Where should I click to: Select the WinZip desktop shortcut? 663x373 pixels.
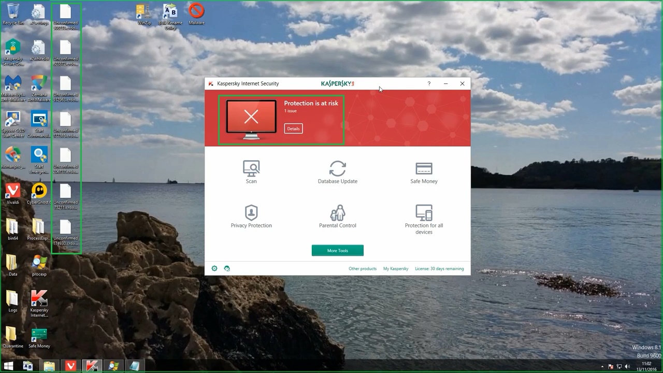pyautogui.click(x=144, y=14)
